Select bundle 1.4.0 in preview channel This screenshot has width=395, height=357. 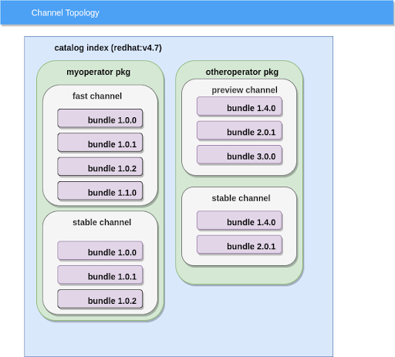[239, 106]
